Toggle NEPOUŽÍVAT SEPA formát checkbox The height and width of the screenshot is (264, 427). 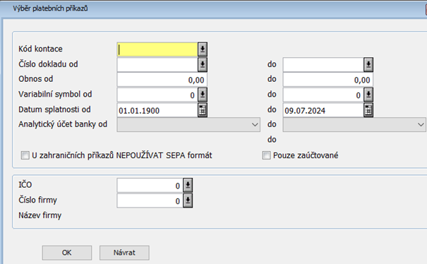[x=25, y=155]
